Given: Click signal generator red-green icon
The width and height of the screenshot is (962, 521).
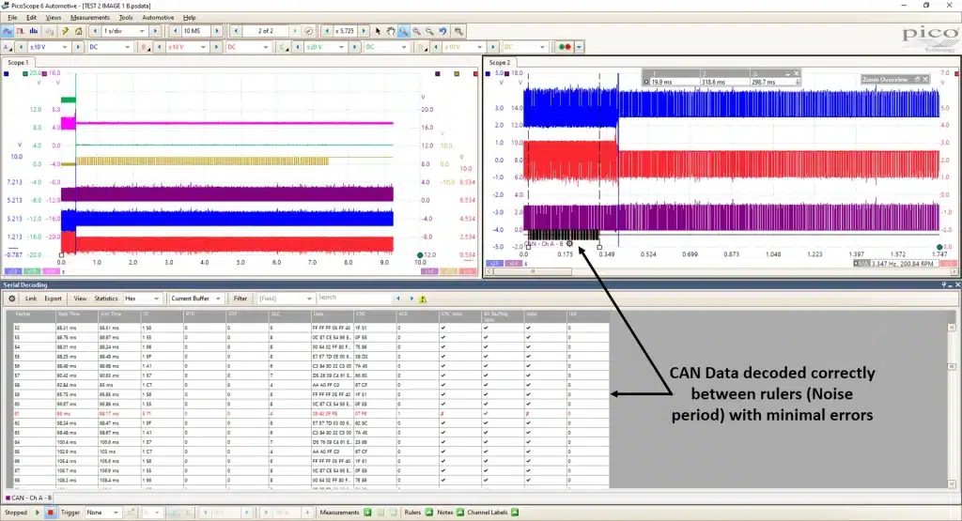Looking at the screenshot, I should [x=564, y=47].
